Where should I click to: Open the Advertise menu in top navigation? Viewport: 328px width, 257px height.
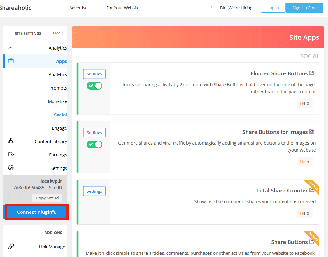[x=78, y=8]
